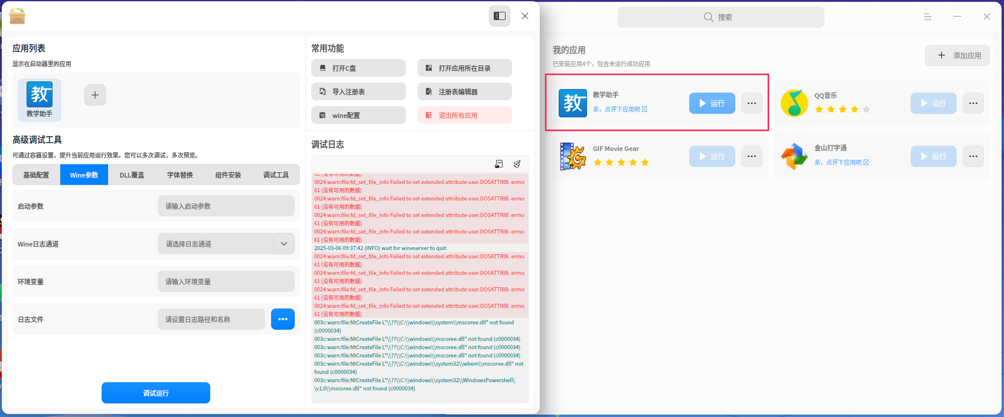Click the 启动参数 input field
This screenshot has width=1004, height=417.
(226, 206)
